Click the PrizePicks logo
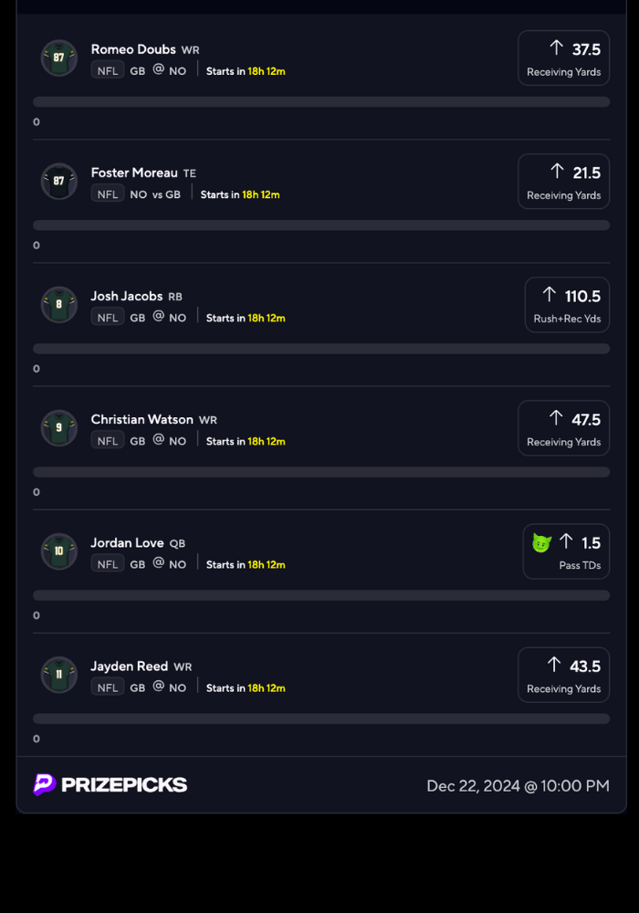The image size is (639, 913). pyautogui.click(x=110, y=784)
